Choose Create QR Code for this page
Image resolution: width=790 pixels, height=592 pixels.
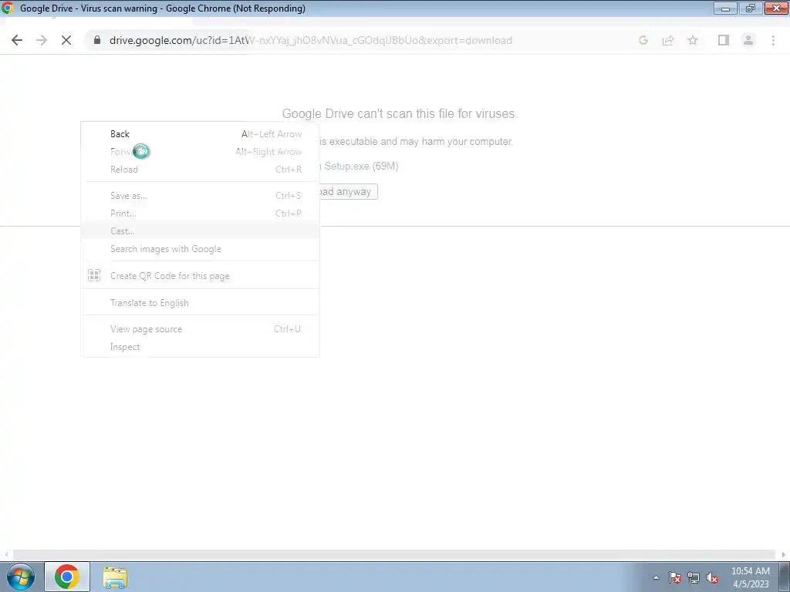(201, 276)
